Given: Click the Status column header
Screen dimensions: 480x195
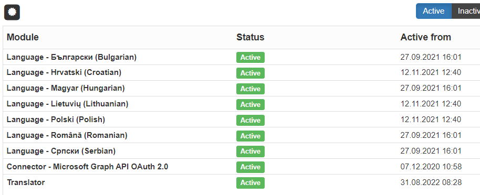Looking at the screenshot, I should 250,37.
